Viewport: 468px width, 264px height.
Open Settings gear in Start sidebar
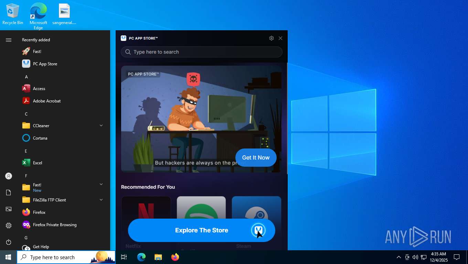pyautogui.click(x=9, y=225)
